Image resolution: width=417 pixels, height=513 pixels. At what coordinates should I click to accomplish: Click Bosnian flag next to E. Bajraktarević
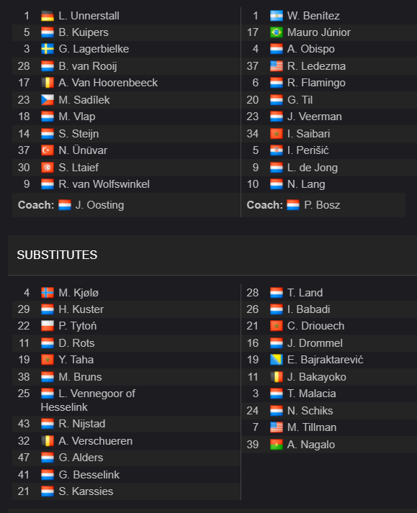click(277, 360)
